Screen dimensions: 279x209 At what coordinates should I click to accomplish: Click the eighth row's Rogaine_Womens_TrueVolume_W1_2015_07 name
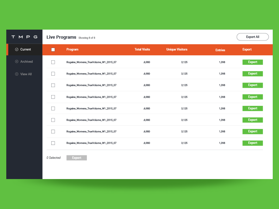(91, 143)
